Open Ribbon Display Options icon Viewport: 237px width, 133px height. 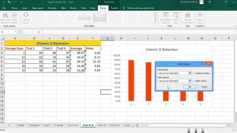click(x=210, y=2)
